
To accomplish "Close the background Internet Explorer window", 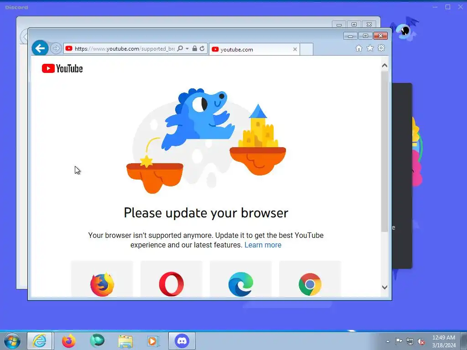I will tap(369, 25).
